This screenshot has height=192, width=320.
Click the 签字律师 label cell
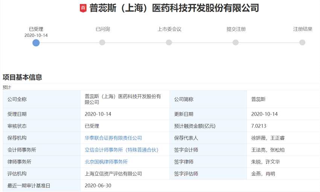click(208, 162)
